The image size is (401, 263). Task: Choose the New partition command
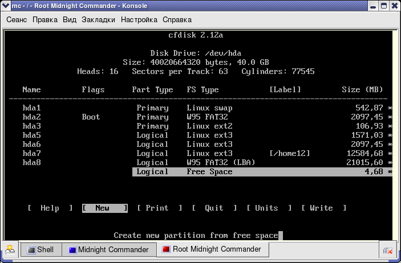pos(104,208)
